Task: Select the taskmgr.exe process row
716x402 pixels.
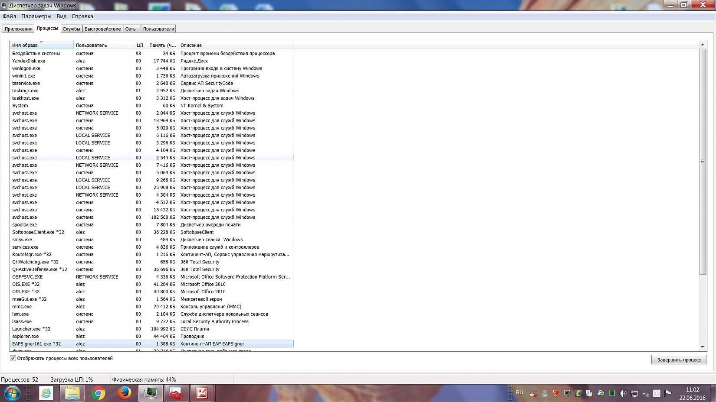Action: [x=152, y=91]
